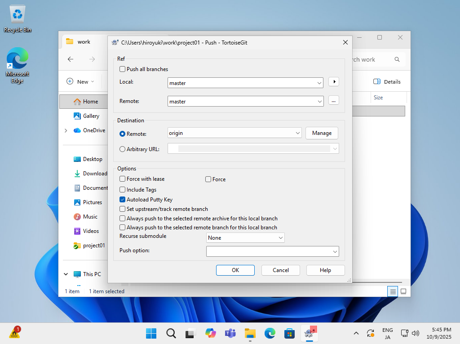Click the Manage remotes button

322,133
